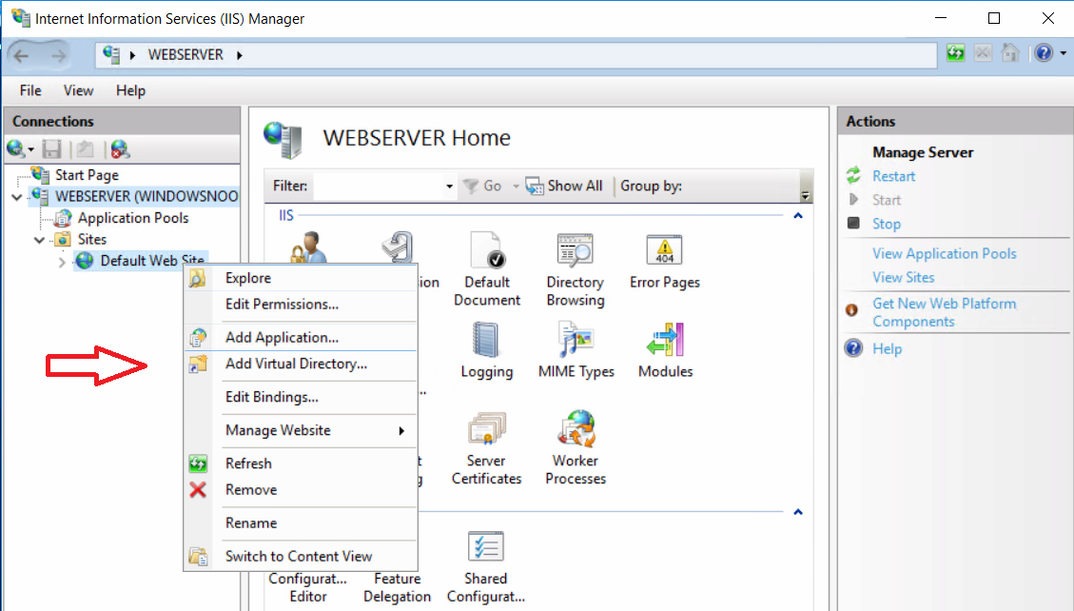Open the Help menu in menu bar

pos(130,90)
